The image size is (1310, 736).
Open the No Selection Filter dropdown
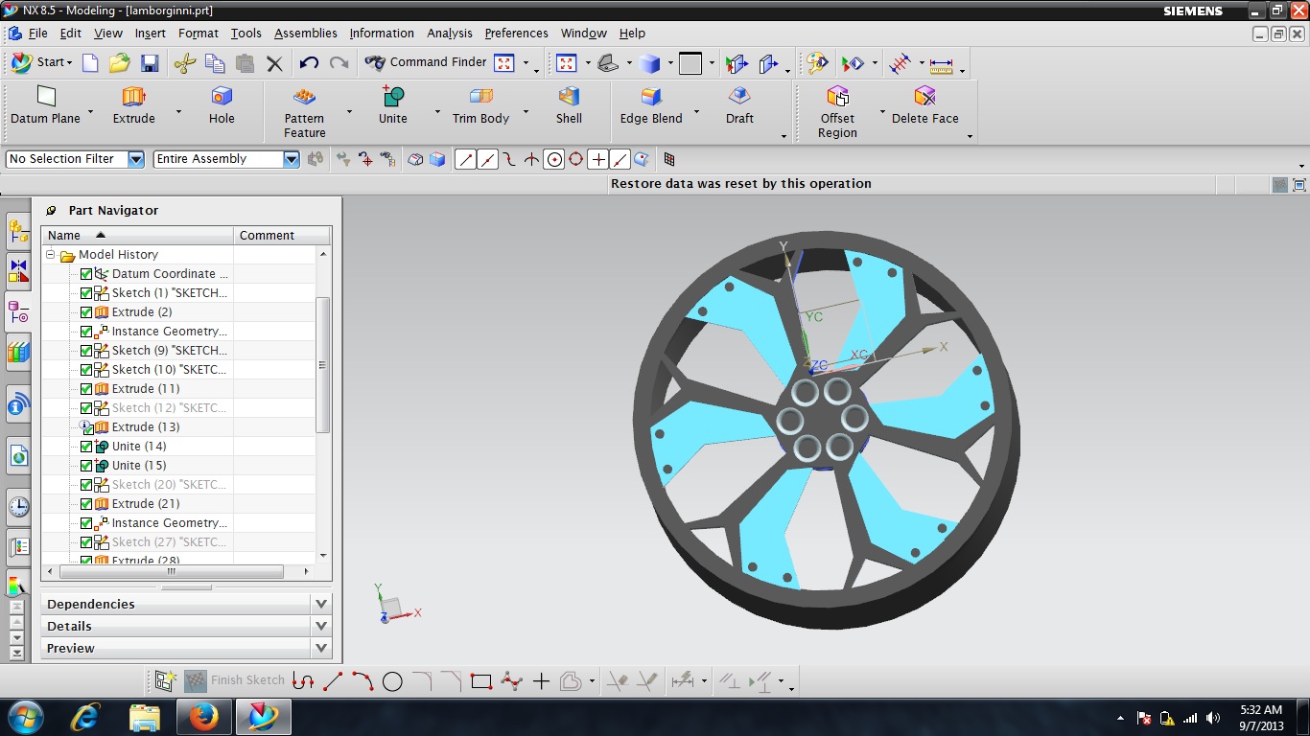coord(135,159)
